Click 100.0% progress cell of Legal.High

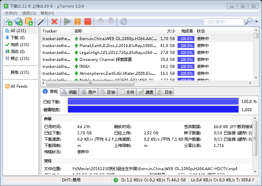coord(186,53)
